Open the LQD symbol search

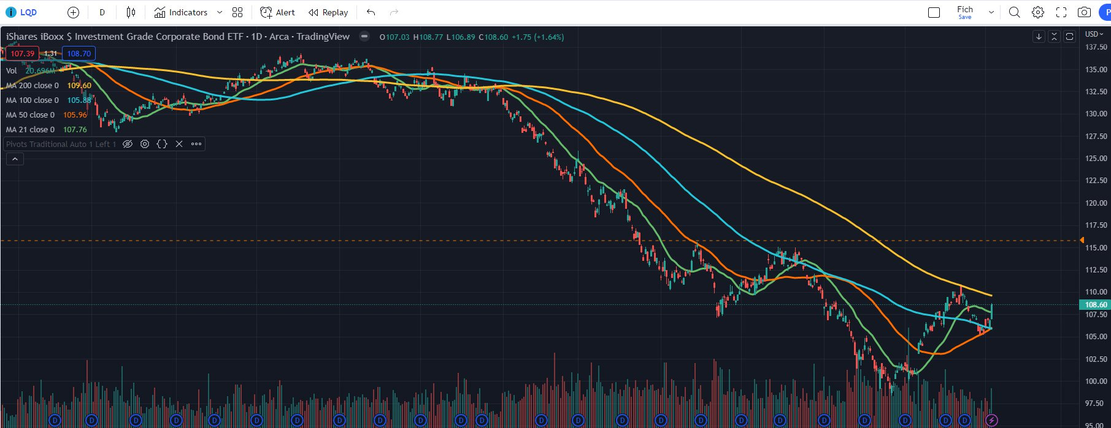click(x=21, y=12)
